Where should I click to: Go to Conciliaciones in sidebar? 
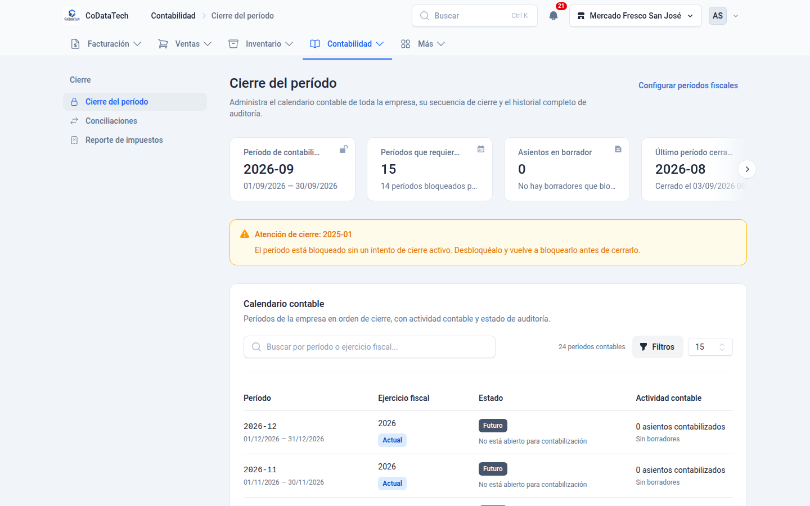135,121
